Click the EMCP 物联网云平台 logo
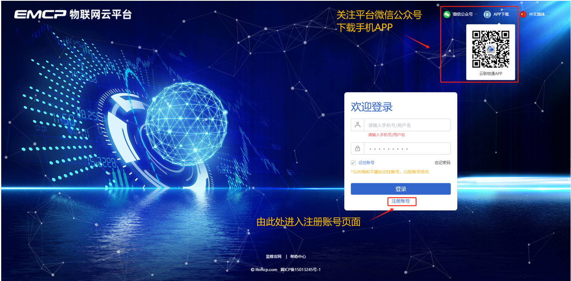The height and width of the screenshot is (281, 571). [x=73, y=14]
